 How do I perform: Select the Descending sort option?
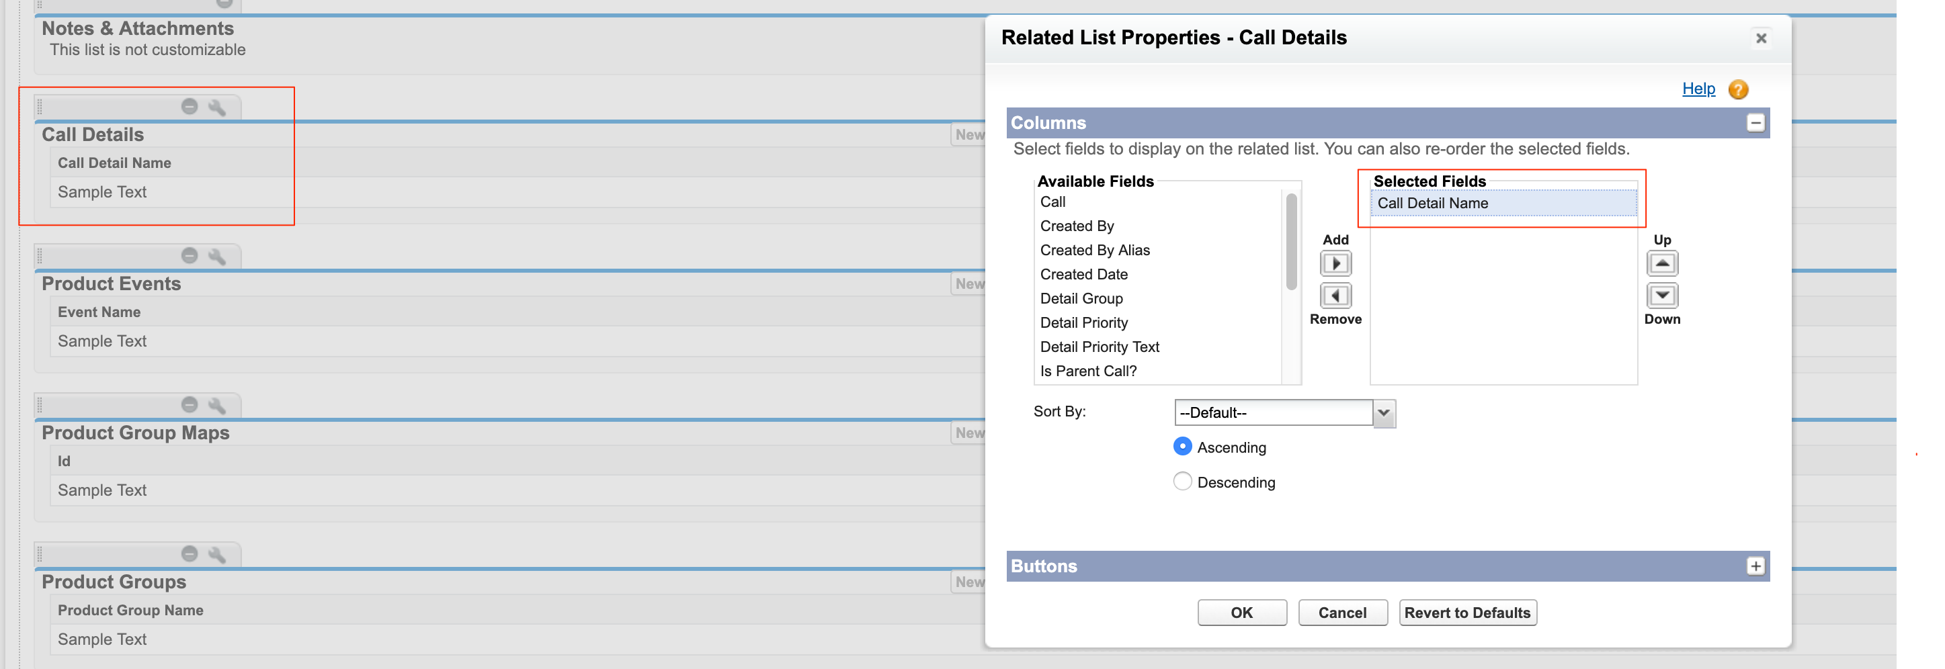click(1182, 481)
